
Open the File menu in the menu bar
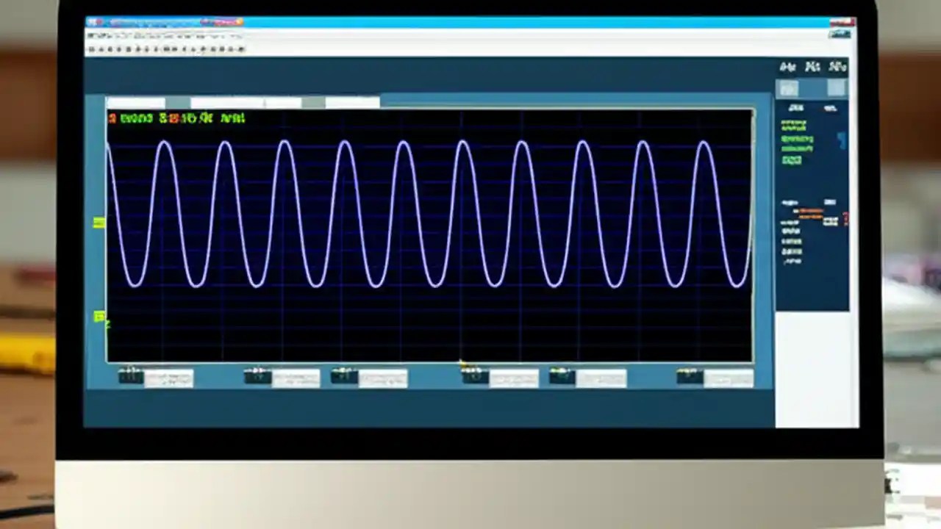92,37
